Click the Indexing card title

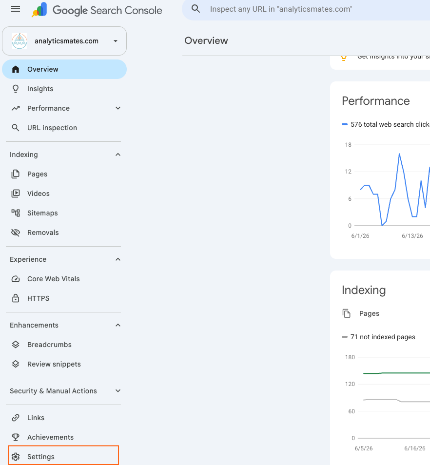364,290
